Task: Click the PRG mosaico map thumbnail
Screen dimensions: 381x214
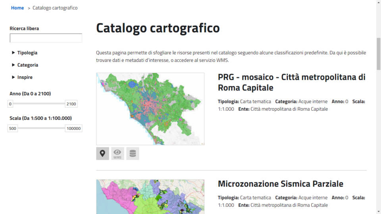Action: click(x=150, y=109)
